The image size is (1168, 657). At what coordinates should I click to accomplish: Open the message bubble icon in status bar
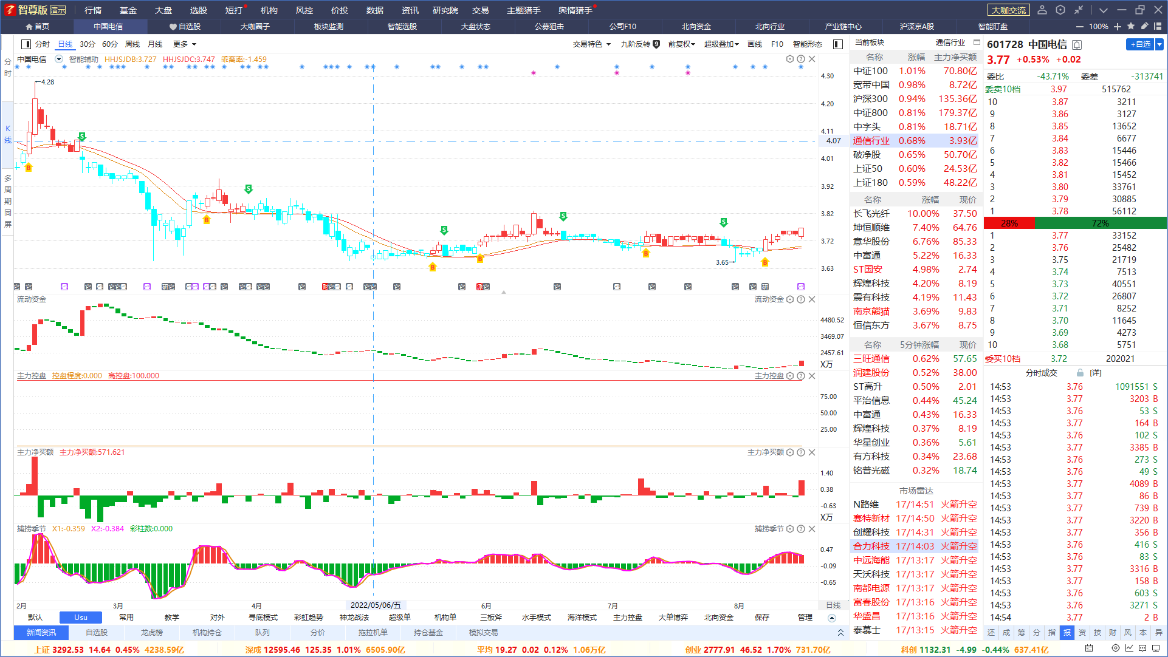[1142, 648]
